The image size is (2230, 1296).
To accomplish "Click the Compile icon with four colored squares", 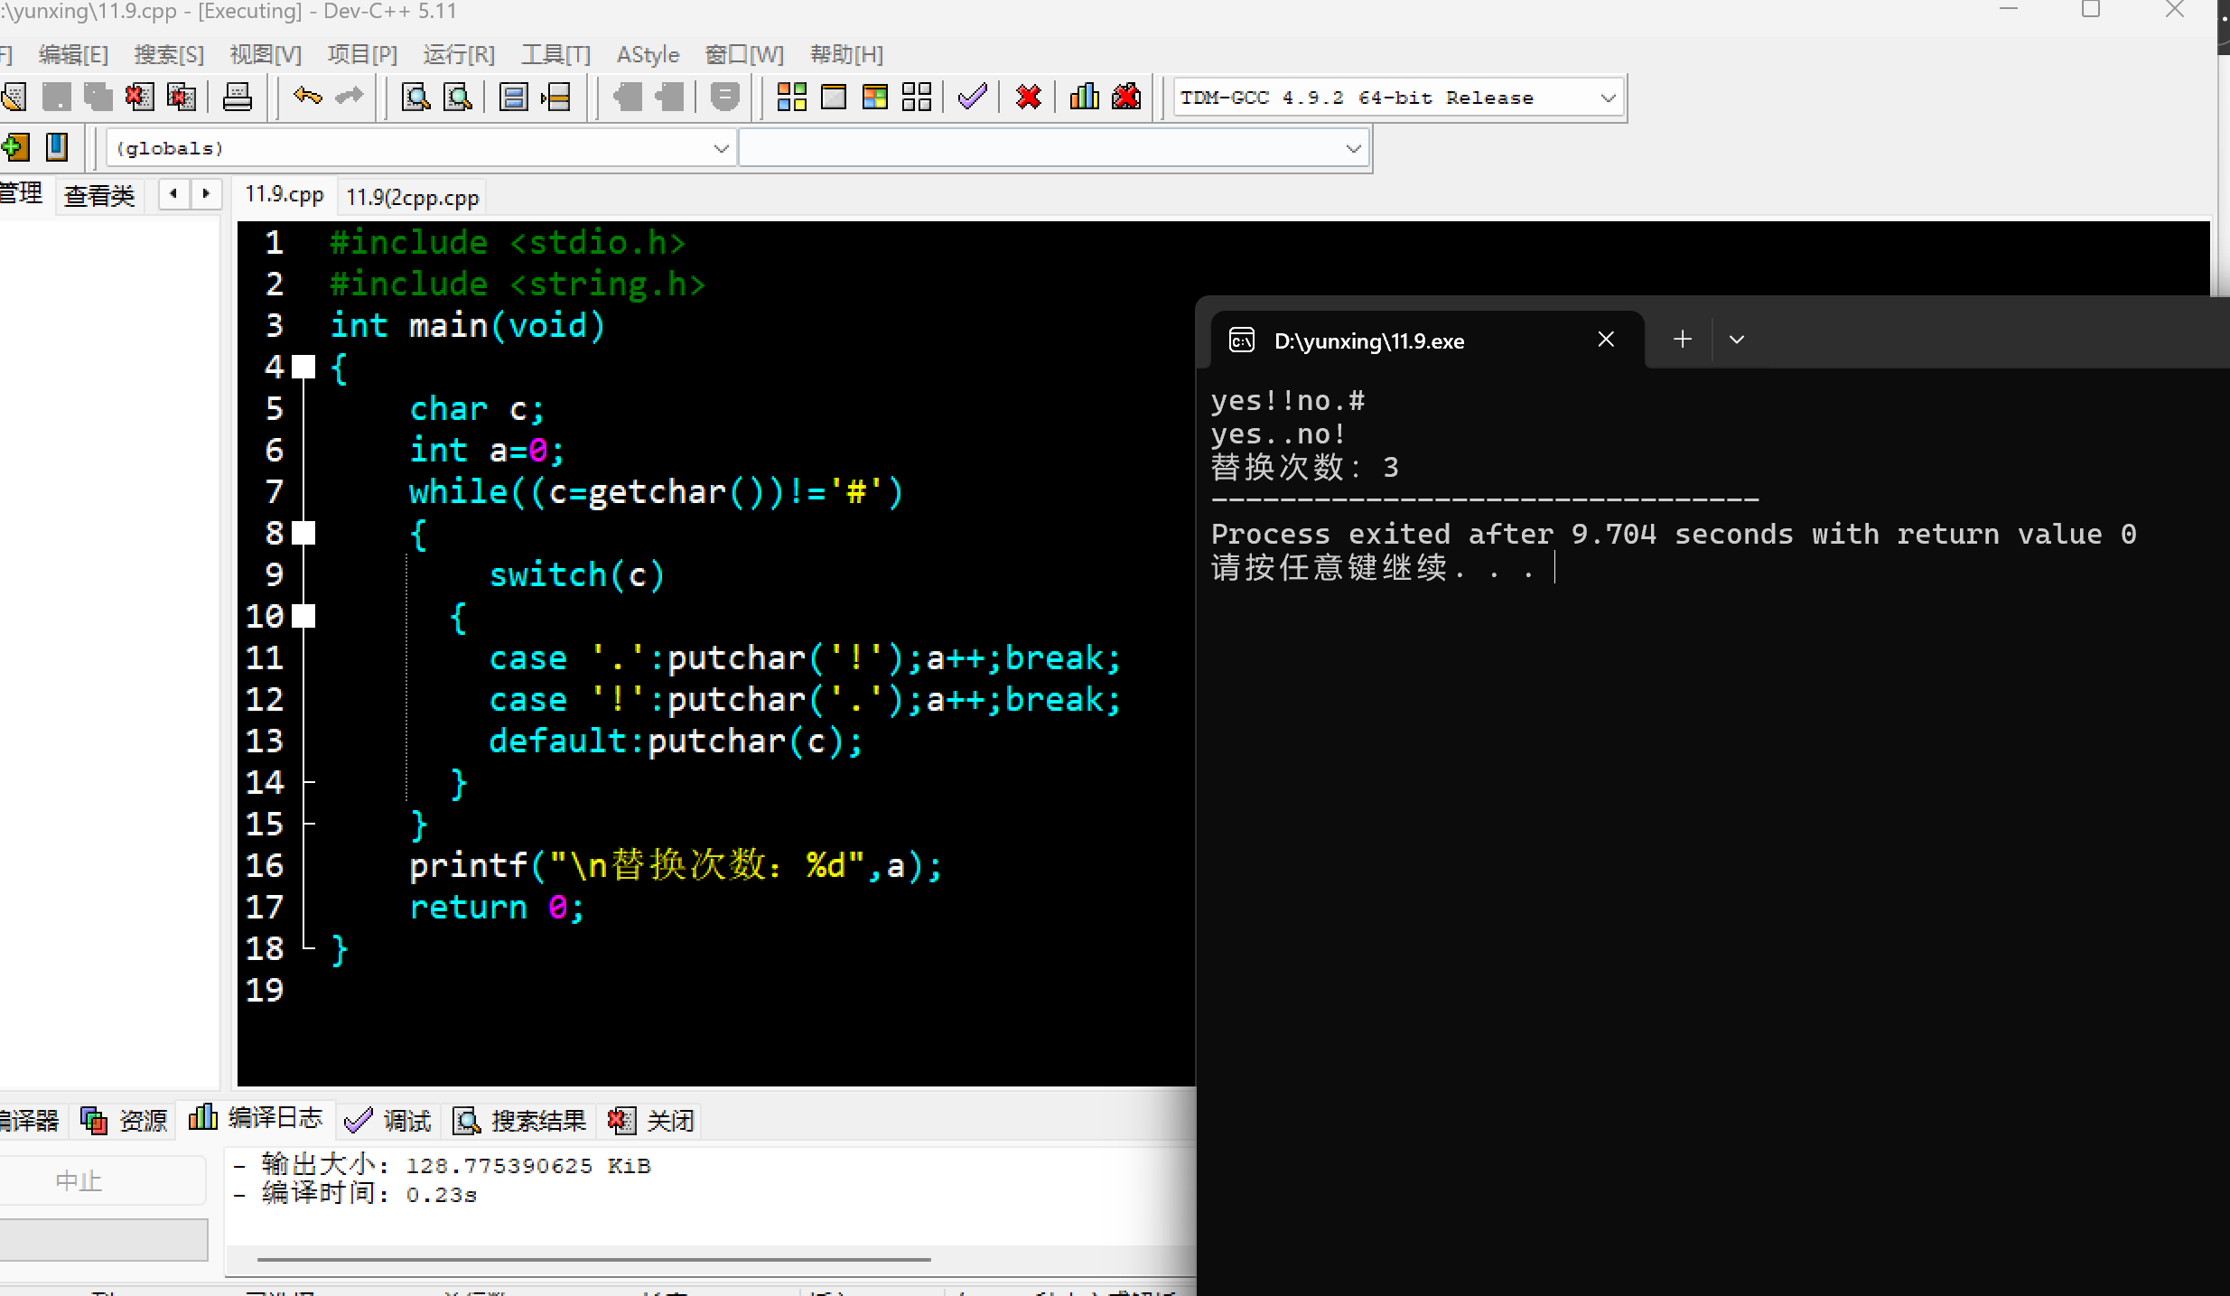I will 791,97.
